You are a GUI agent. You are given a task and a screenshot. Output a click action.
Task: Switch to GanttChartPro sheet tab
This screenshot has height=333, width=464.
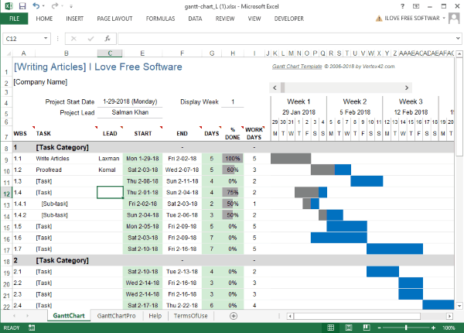coord(116,316)
